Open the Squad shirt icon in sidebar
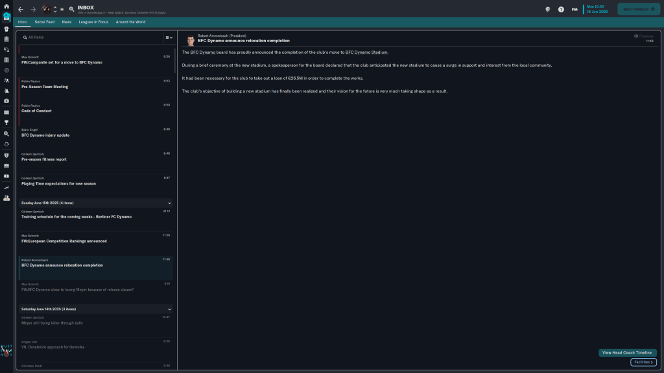This screenshot has height=373, width=664. pos(6,28)
